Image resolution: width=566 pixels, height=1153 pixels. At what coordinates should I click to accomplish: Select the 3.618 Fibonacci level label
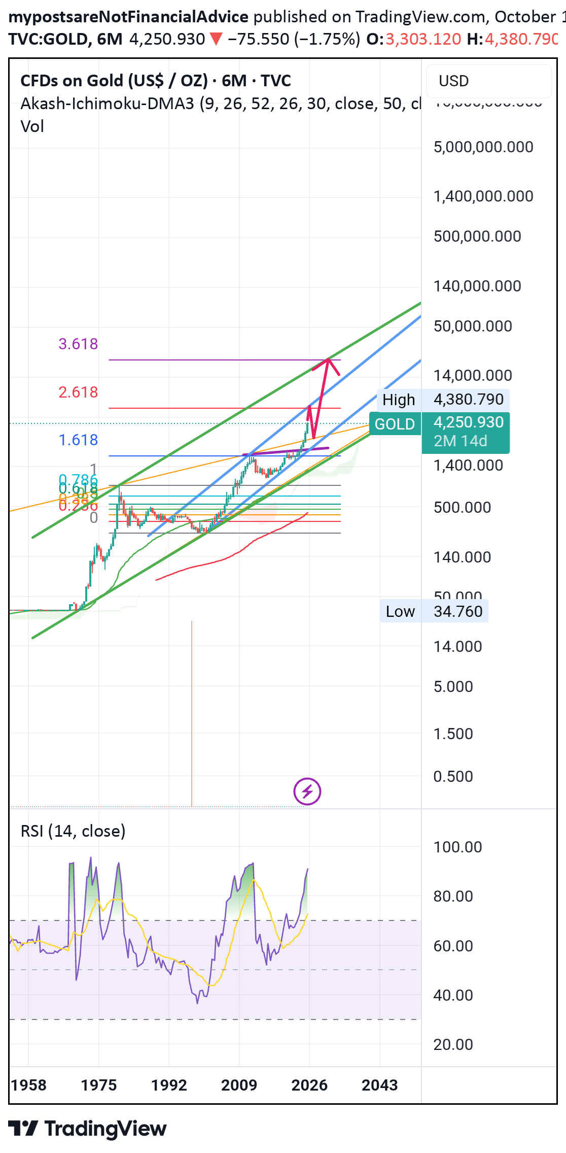[x=78, y=344]
